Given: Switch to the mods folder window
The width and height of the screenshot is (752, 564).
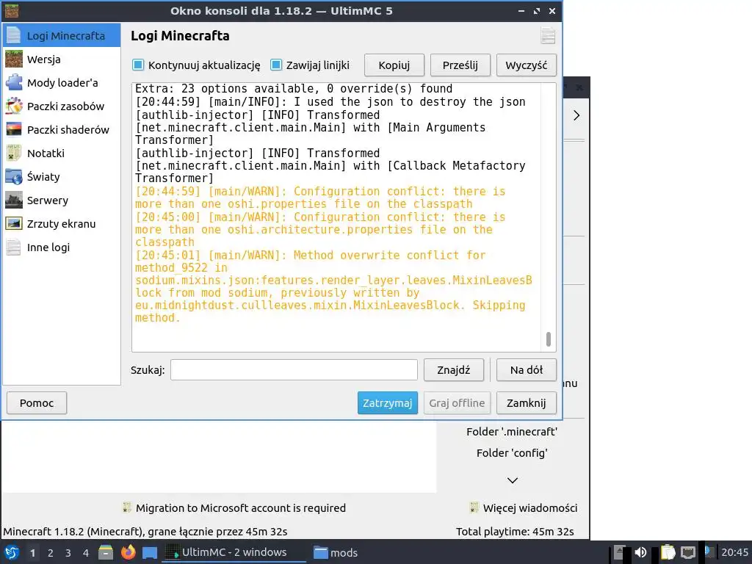Looking at the screenshot, I should [x=336, y=552].
